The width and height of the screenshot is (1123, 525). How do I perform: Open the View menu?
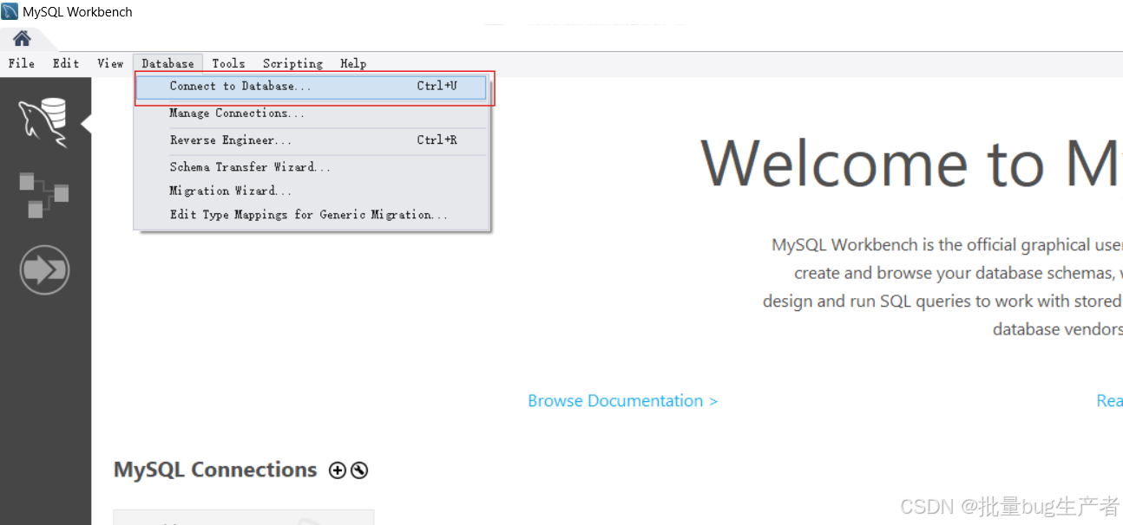tap(110, 63)
